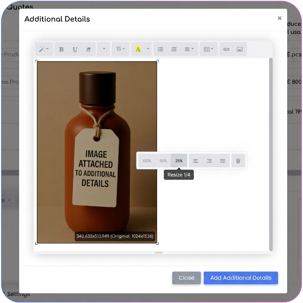Open the paragraph alignment dropdown
This screenshot has height=303, width=303.
(x=189, y=49)
